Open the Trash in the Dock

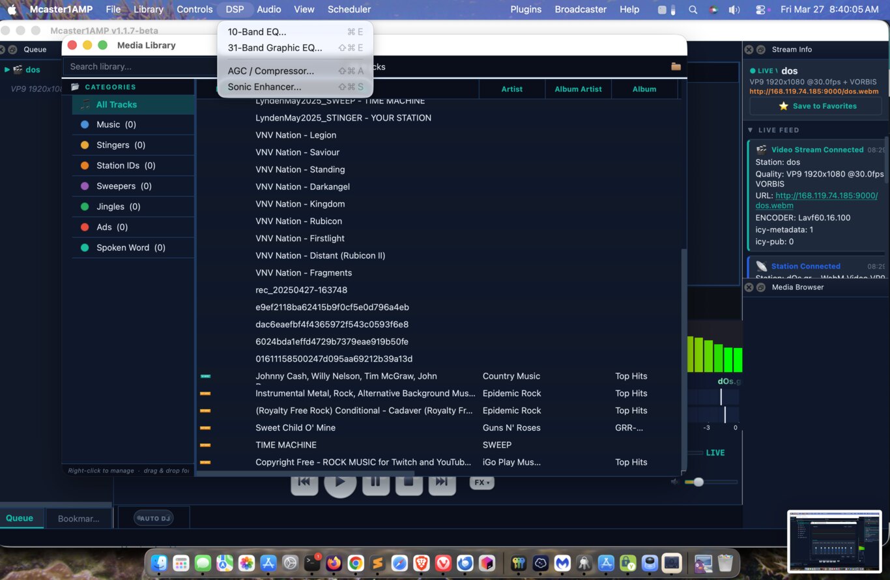(725, 563)
